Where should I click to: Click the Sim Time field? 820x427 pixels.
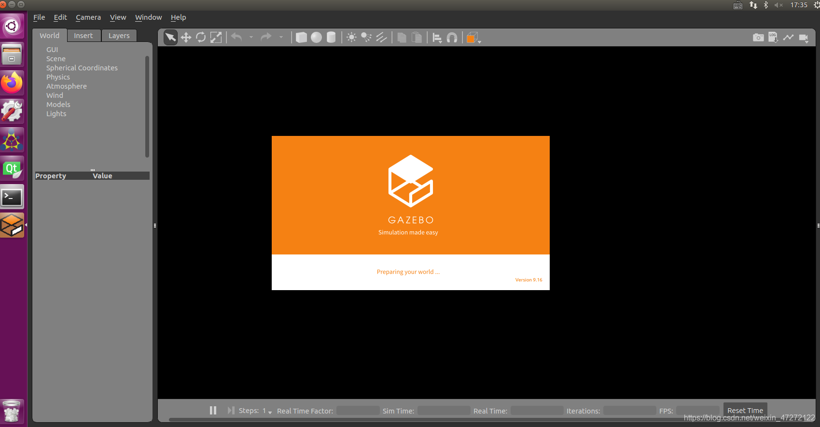[444, 411]
